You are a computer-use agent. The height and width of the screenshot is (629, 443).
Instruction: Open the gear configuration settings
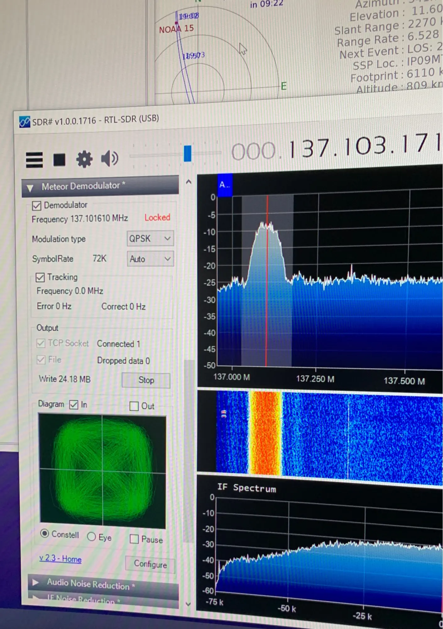[84, 159]
